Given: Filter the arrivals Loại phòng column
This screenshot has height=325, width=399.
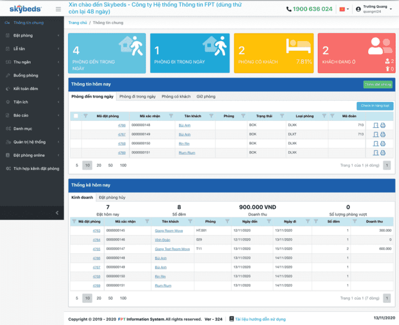Looking at the screenshot, I should (324, 116).
